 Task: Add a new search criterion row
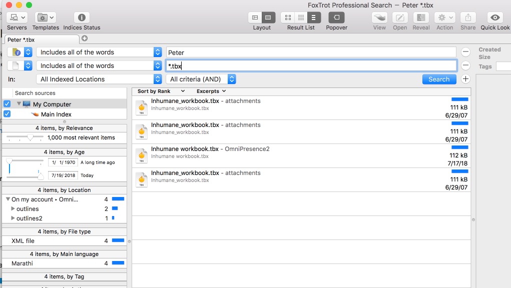465,79
